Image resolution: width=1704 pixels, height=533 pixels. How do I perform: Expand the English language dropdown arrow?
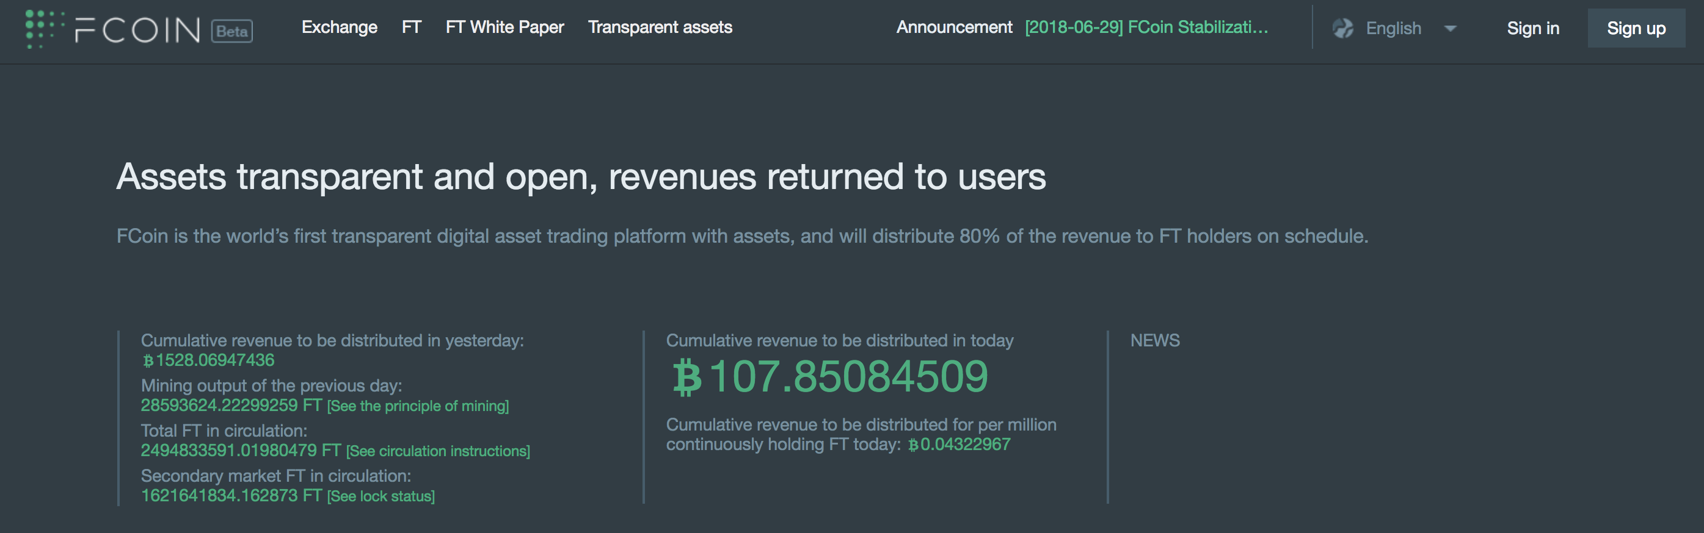[x=1450, y=29]
